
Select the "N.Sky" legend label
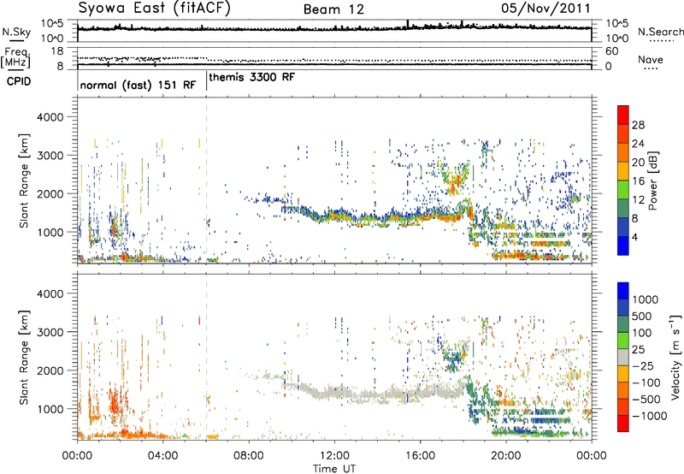16,32
